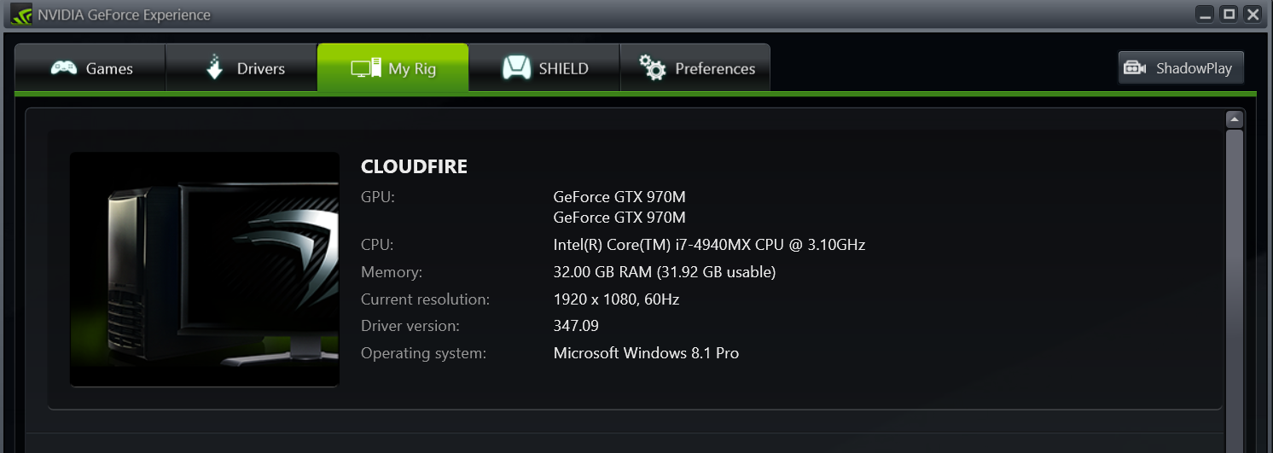
Task: Click the 1920 x 1080 resolution value
Action: (x=616, y=299)
